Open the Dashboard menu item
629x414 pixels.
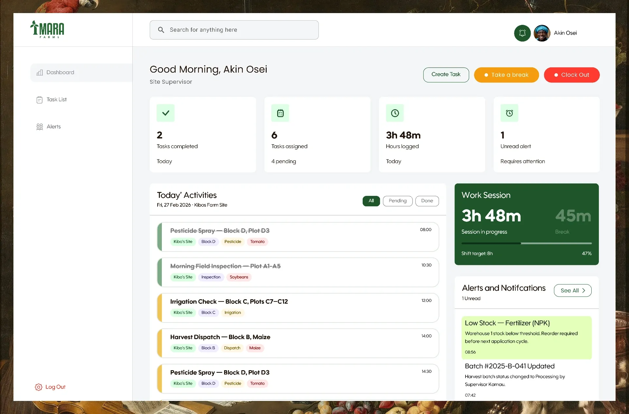[81, 73]
